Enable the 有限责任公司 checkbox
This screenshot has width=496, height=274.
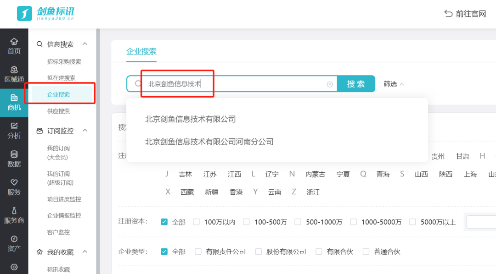tap(198, 252)
